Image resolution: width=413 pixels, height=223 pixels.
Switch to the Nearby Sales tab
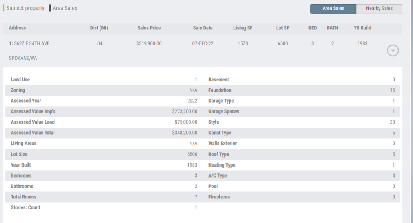[x=379, y=9]
